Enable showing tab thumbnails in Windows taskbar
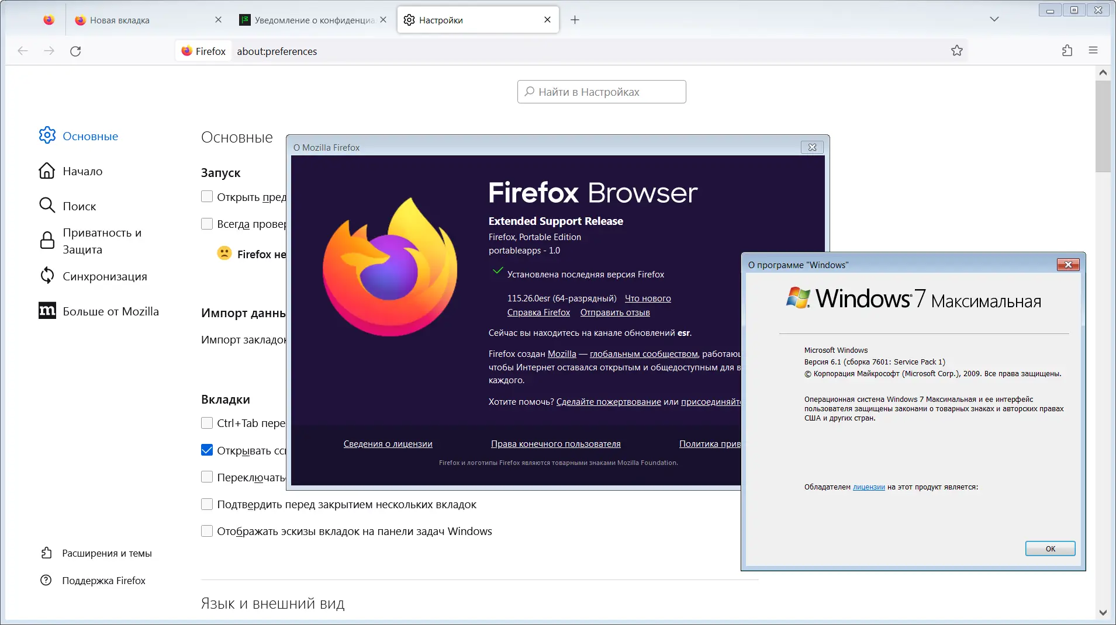Image resolution: width=1116 pixels, height=625 pixels. (x=207, y=530)
